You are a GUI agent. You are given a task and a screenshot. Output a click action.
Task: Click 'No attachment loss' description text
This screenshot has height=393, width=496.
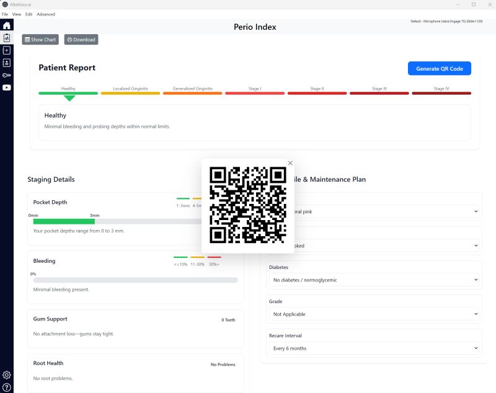click(73, 333)
